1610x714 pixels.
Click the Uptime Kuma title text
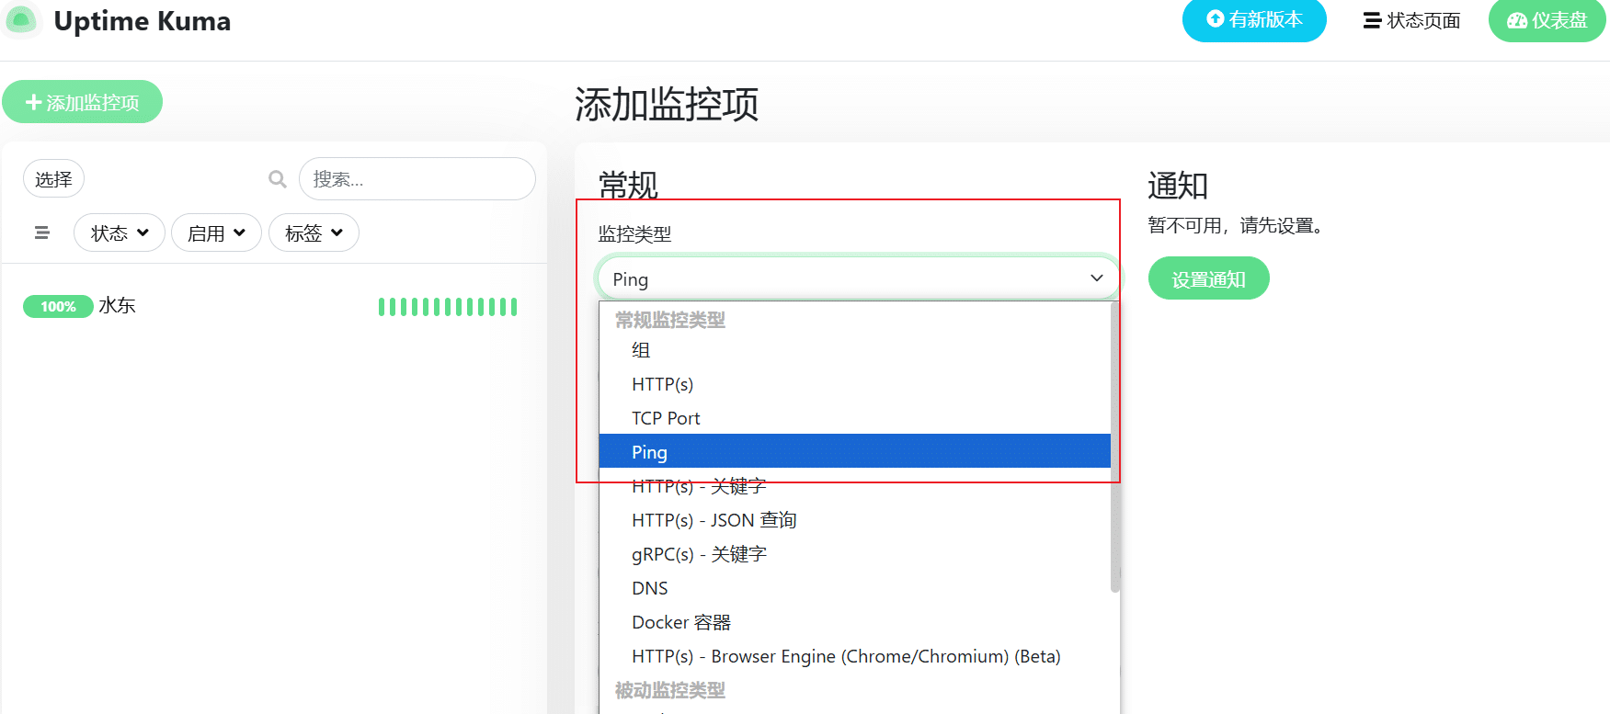click(x=143, y=20)
